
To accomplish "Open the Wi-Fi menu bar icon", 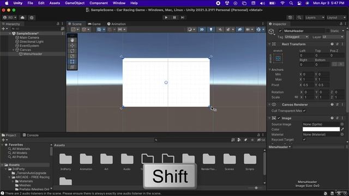I will [282, 3].
